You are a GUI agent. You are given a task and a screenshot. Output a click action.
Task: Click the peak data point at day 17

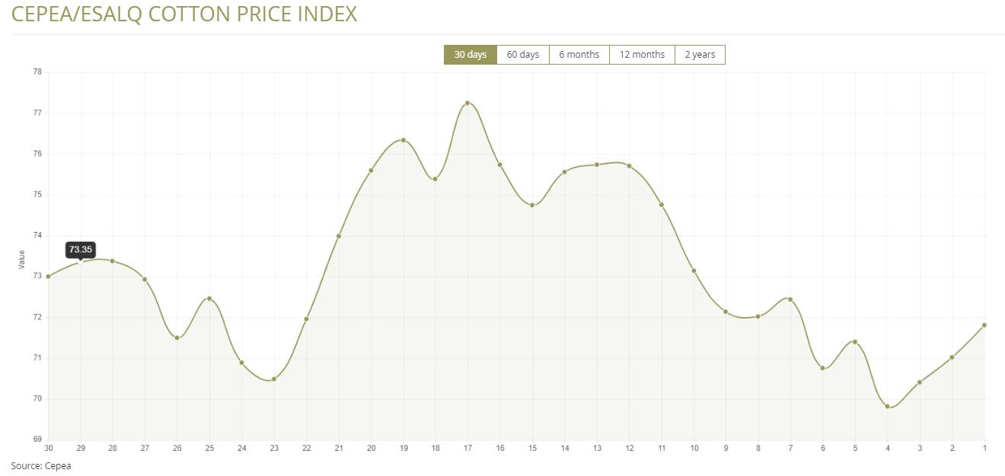[x=467, y=103]
